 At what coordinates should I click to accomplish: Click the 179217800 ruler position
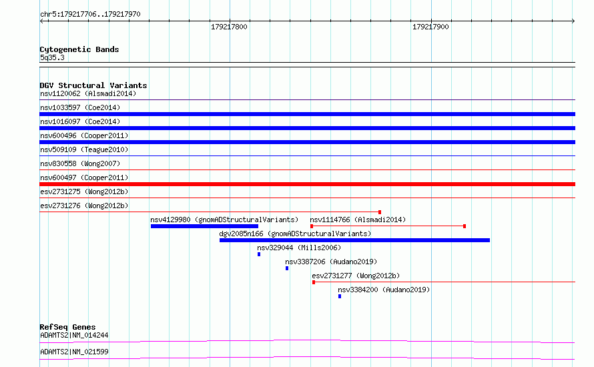(x=229, y=27)
